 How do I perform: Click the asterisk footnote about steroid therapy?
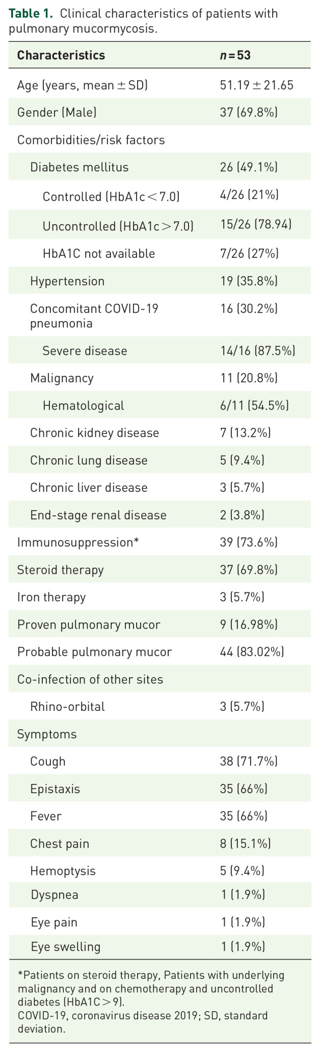(151, 988)
